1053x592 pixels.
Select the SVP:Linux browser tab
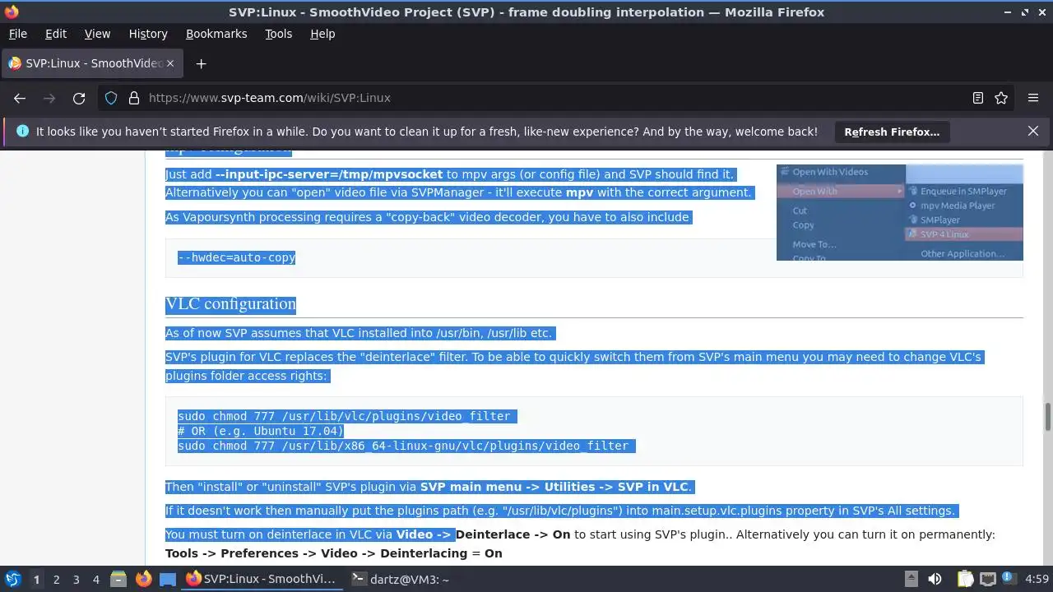coord(91,63)
